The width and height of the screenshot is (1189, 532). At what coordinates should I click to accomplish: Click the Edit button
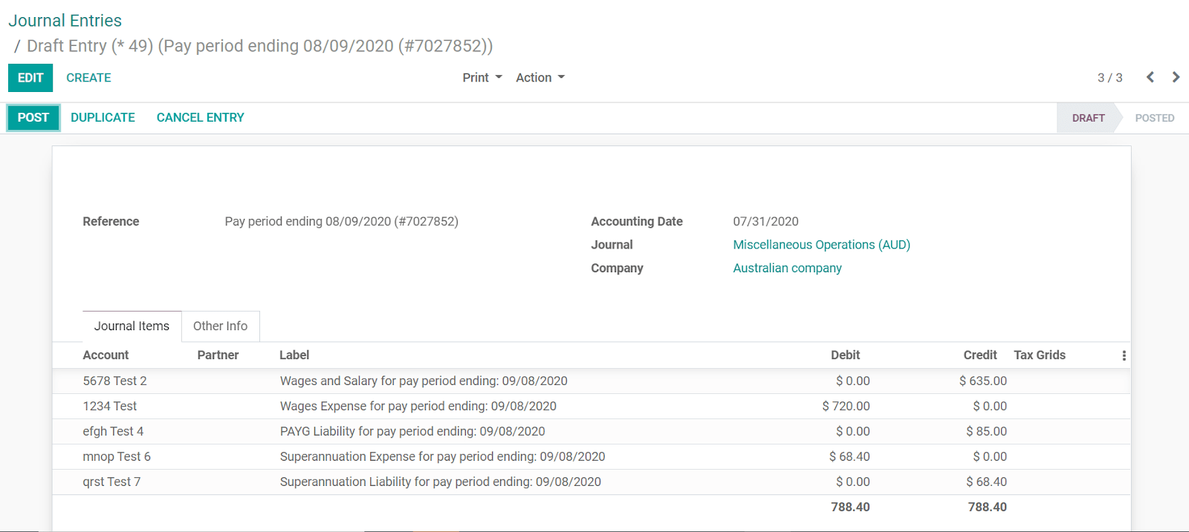click(x=30, y=78)
